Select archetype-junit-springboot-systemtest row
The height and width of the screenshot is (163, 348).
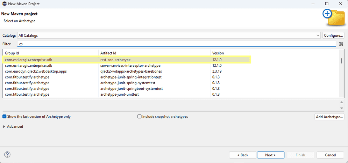click(127, 89)
